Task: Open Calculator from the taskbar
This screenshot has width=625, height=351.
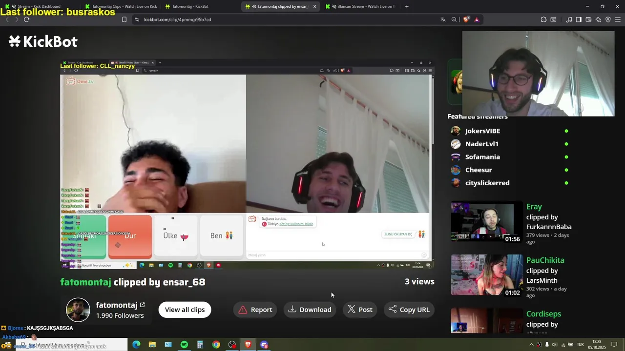Action: pyautogui.click(x=200, y=345)
